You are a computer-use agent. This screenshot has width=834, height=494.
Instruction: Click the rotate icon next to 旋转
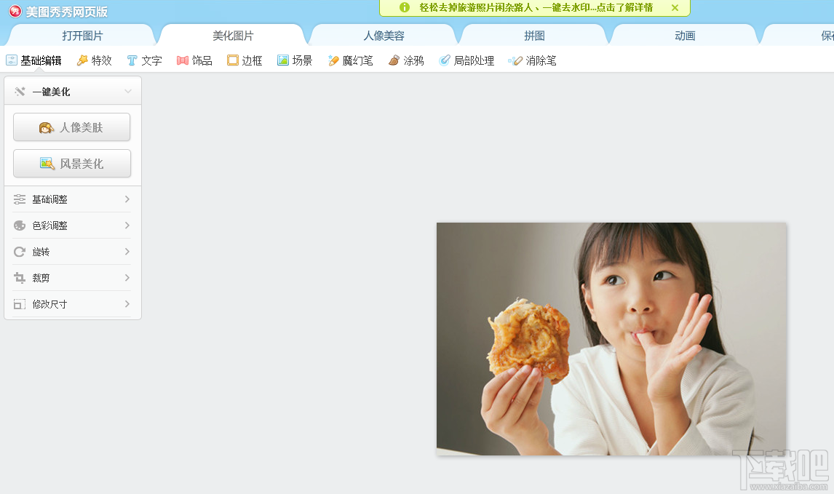pyautogui.click(x=20, y=252)
